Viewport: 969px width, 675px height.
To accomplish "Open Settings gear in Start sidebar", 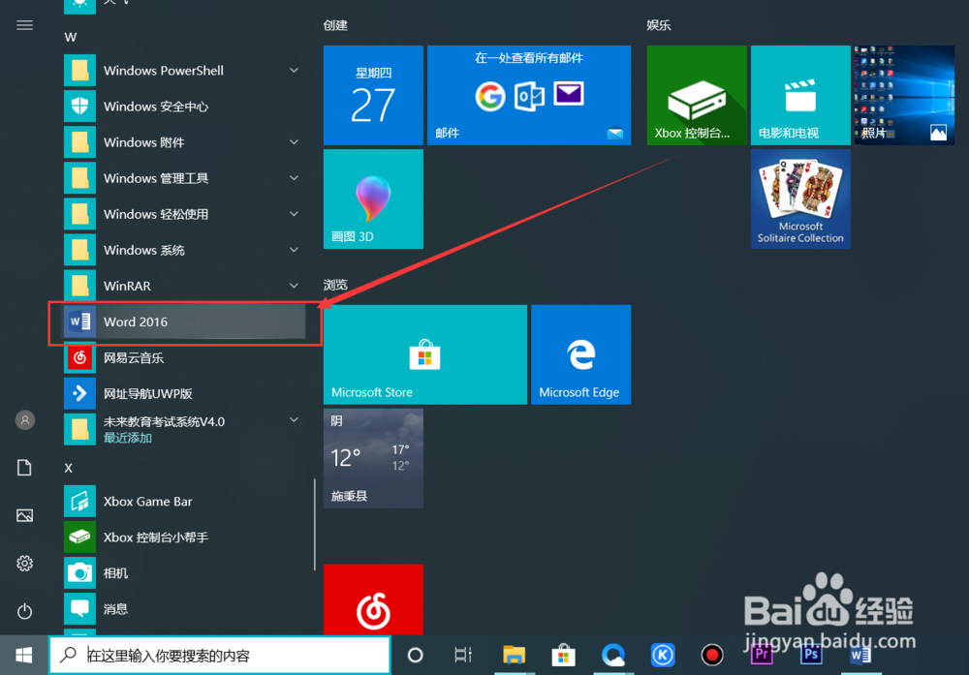I will point(25,564).
